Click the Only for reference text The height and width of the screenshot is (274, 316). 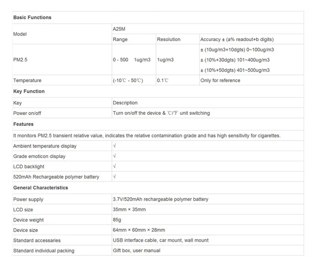coord(220,81)
